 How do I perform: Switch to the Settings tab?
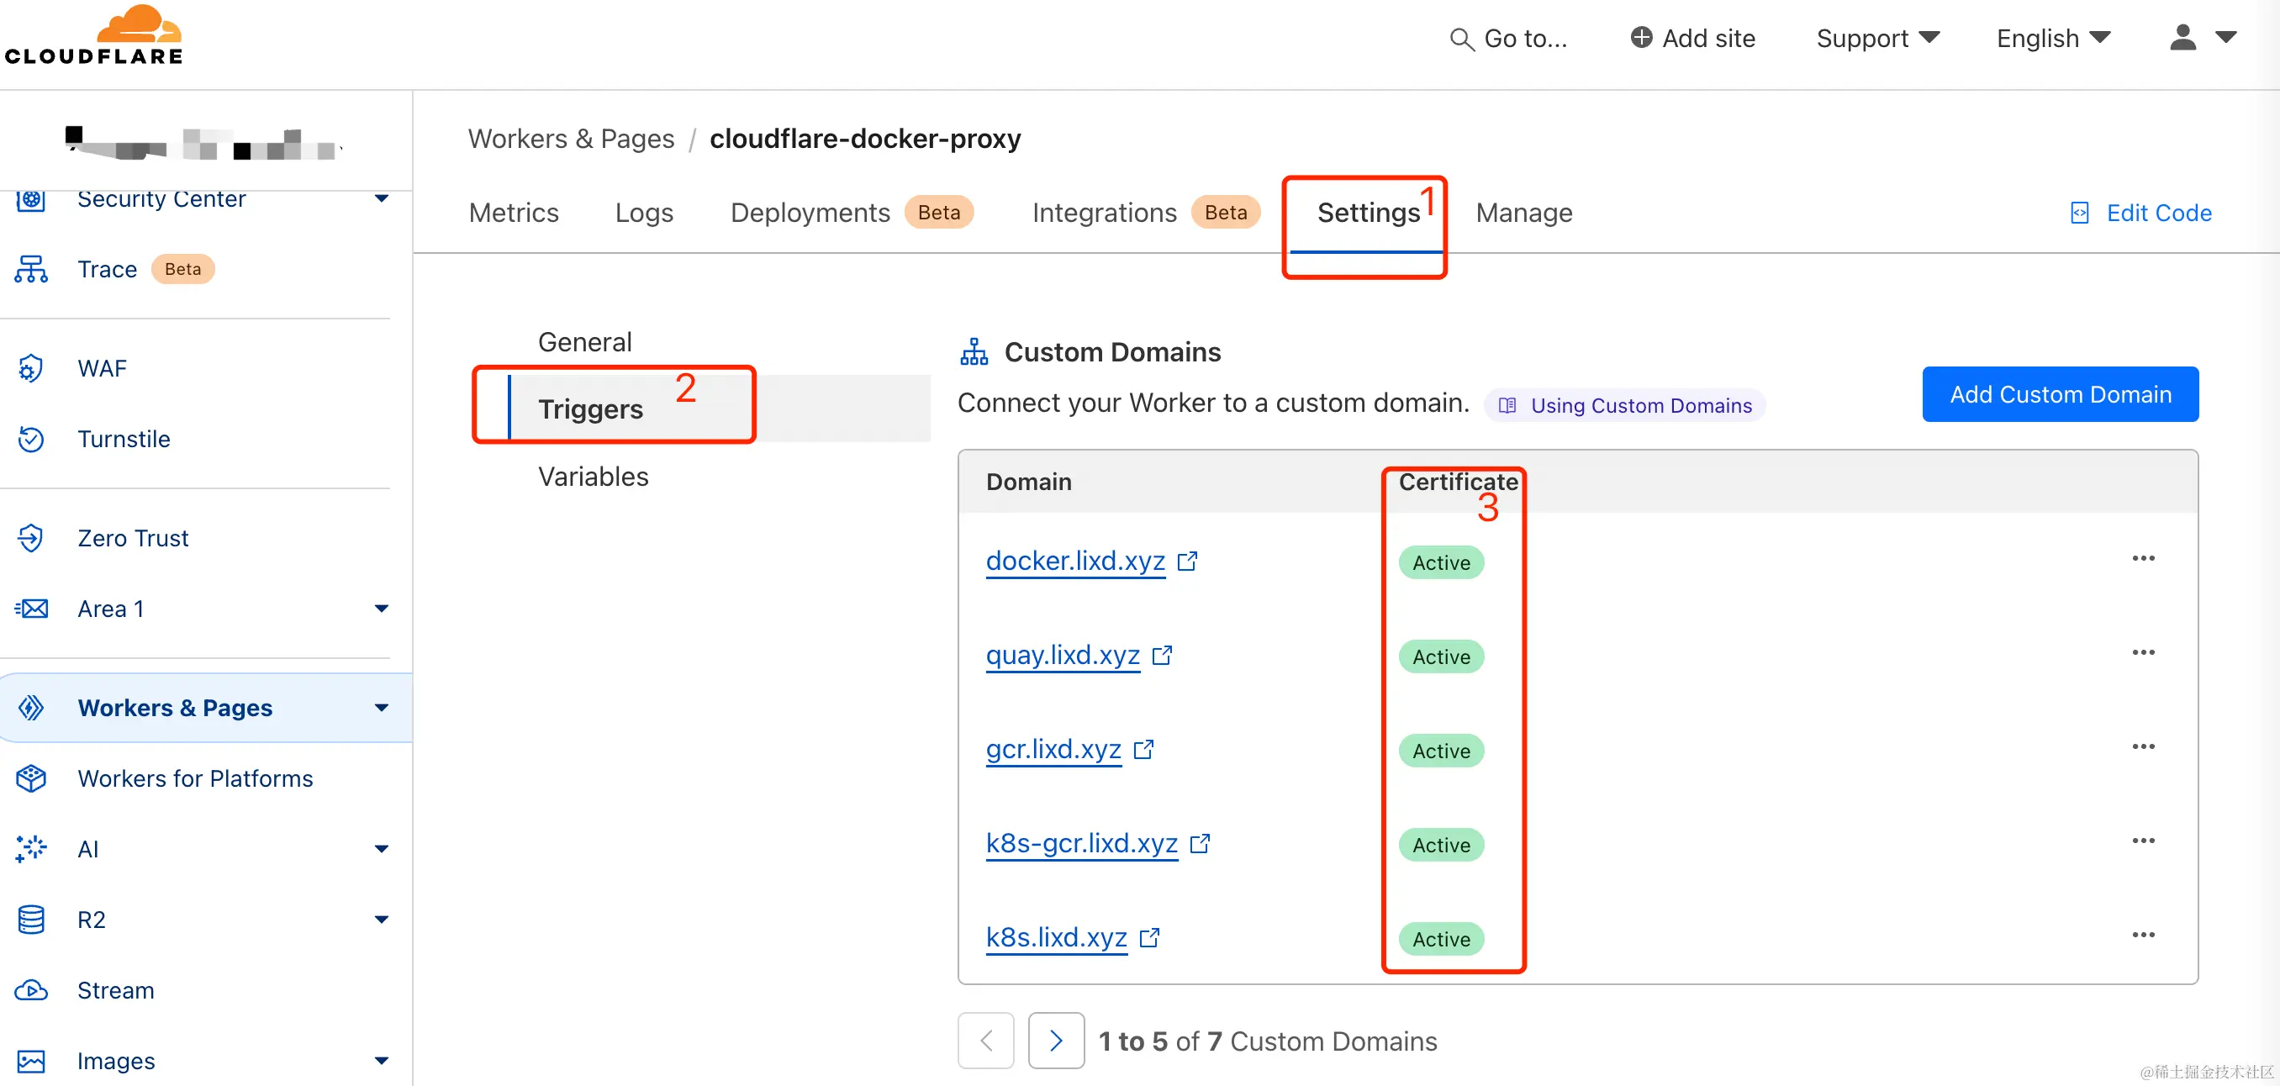point(1369,214)
